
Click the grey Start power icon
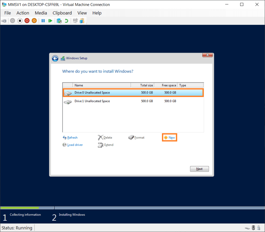(12, 21)
